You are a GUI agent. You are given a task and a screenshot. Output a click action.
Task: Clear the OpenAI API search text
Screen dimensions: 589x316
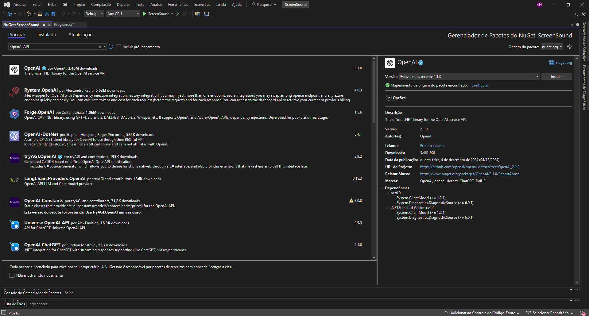pyautogui.click(x=100, y=47)
